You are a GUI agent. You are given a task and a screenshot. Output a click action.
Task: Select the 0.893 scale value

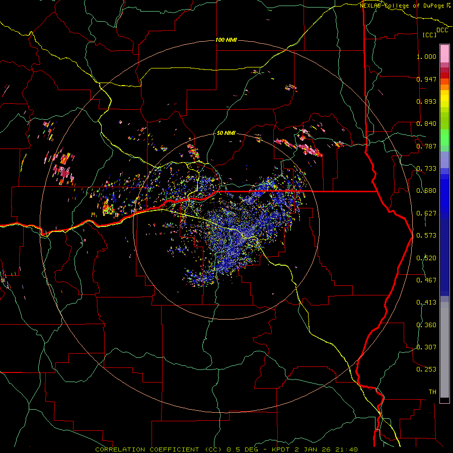coord(426,101)
